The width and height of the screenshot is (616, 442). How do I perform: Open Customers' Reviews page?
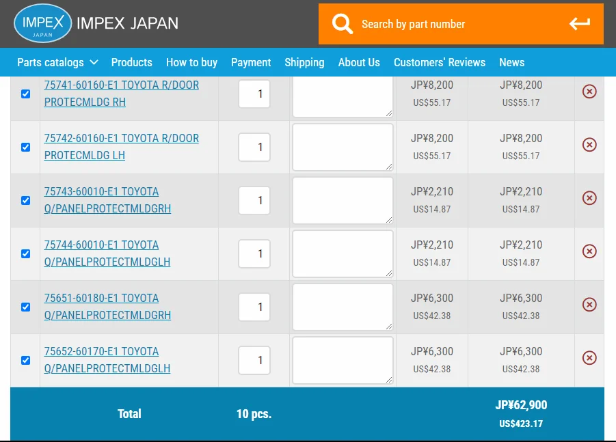pos(439,62)
